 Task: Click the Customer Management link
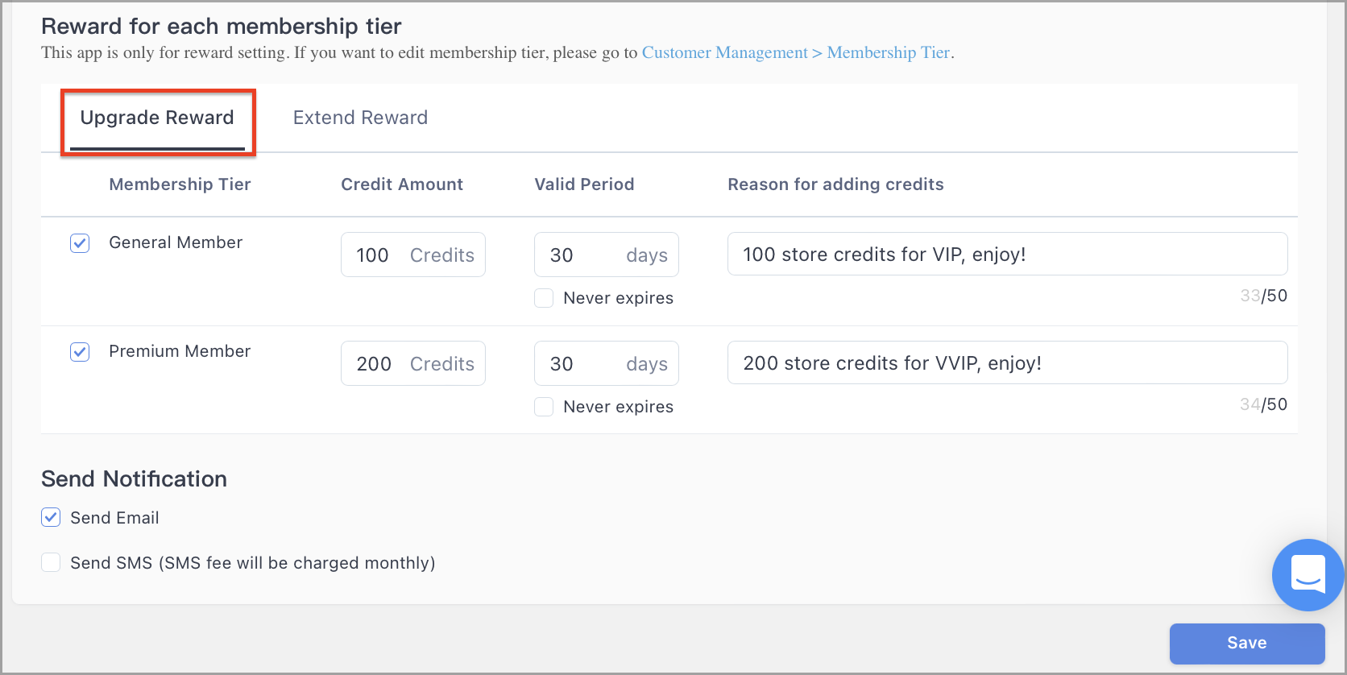[x=723, y=52]
